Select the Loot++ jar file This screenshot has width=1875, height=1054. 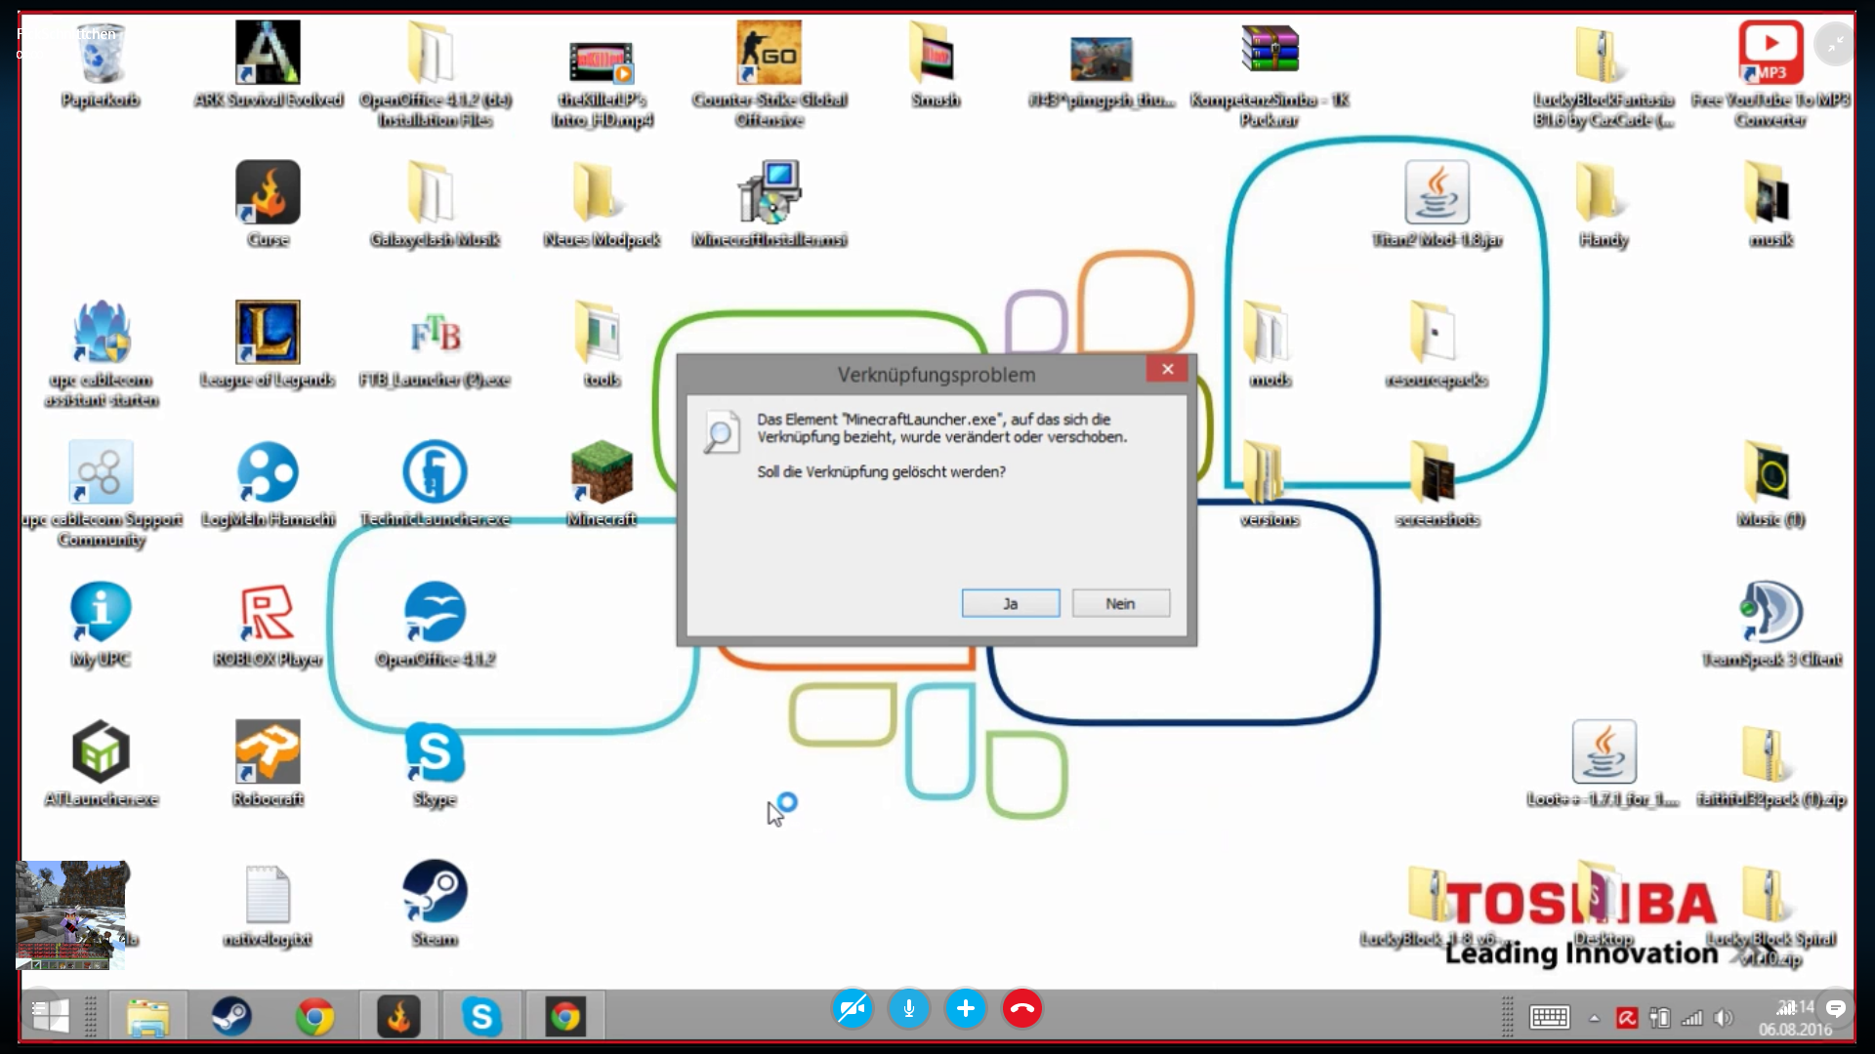(1604, 764)
